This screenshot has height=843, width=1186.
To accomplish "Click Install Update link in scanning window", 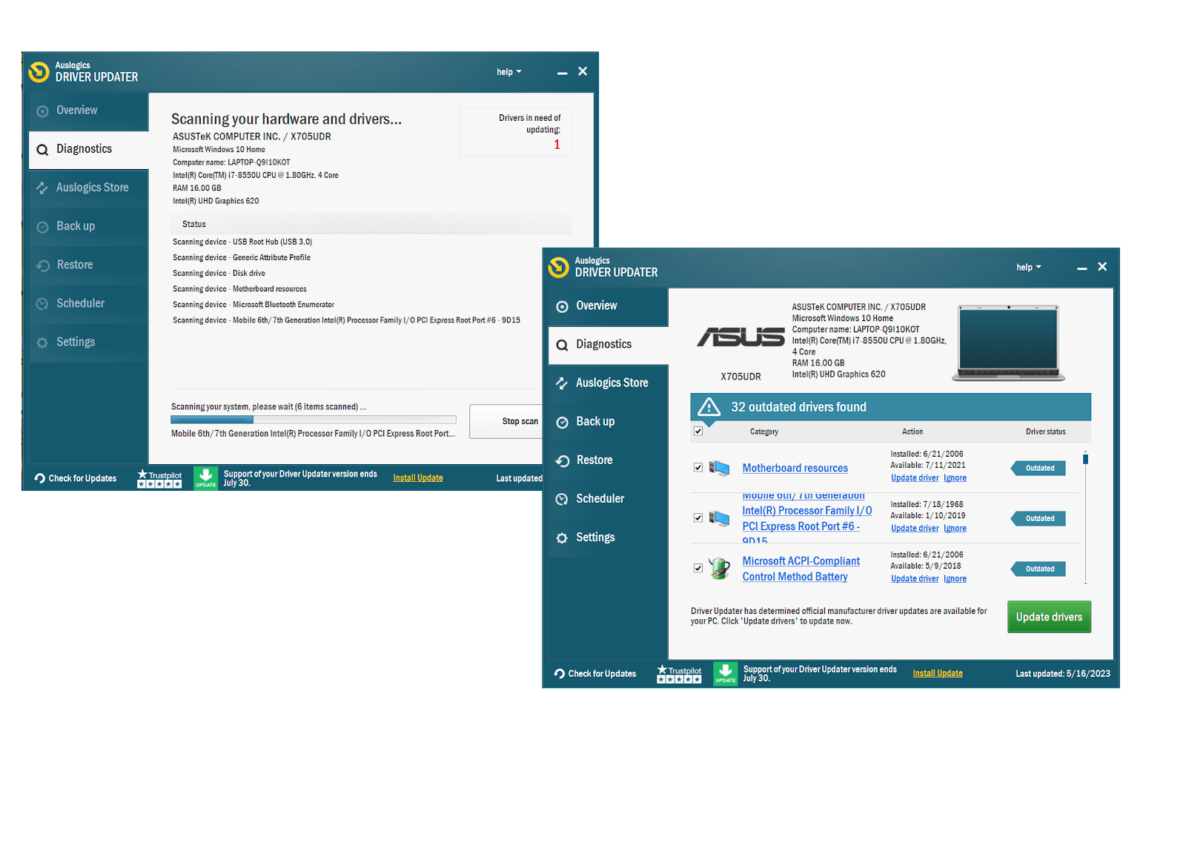I will coord(418,478).
